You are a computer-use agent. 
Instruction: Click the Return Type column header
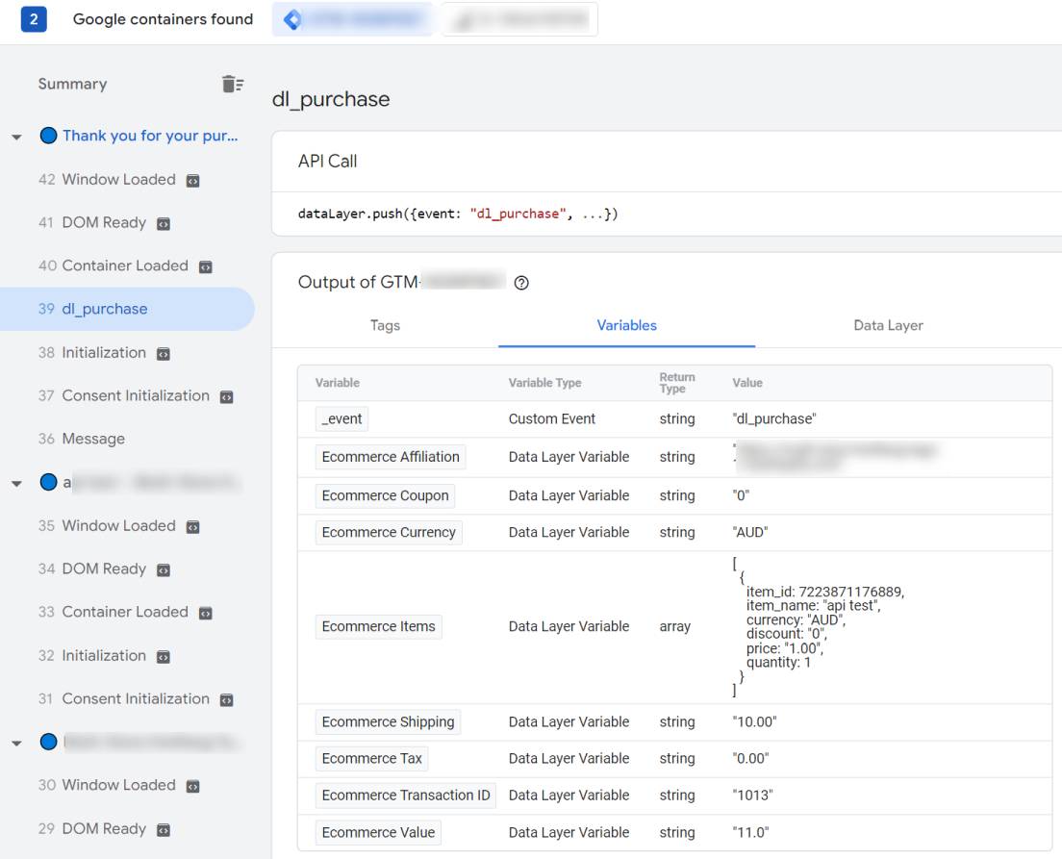pyautogui.click(x=677, y=384)
